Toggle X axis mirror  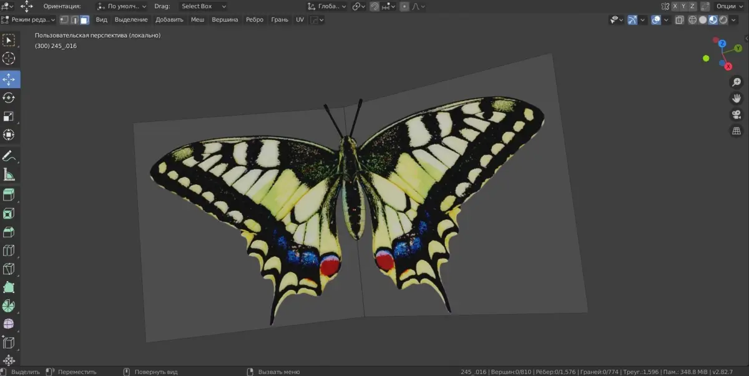click(675, 6)
